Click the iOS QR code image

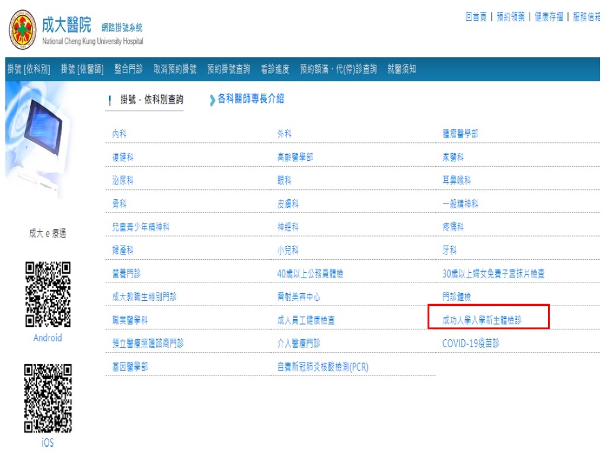coord(47,399)
